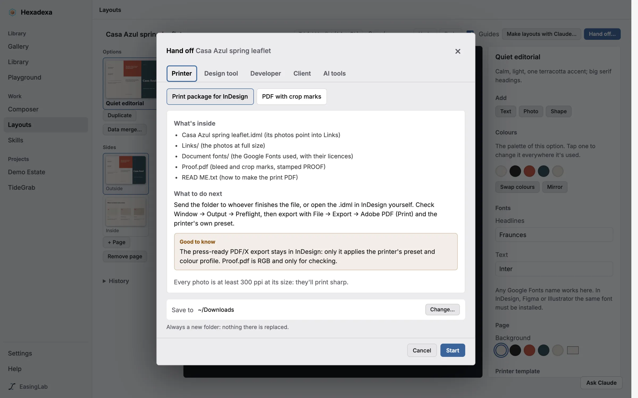Pick the terracotta Background swatch
Viewport: 638px width, 398px height.
click(x=529, y=350)
